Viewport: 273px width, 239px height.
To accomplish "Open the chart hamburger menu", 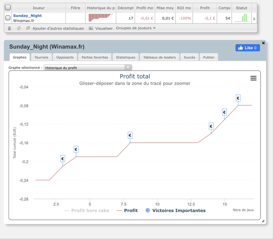I will click(x=253, y=78).
